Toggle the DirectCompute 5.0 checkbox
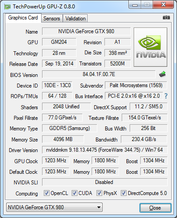Viewport: 177px width, 218px height. click(x=123, y=193)
